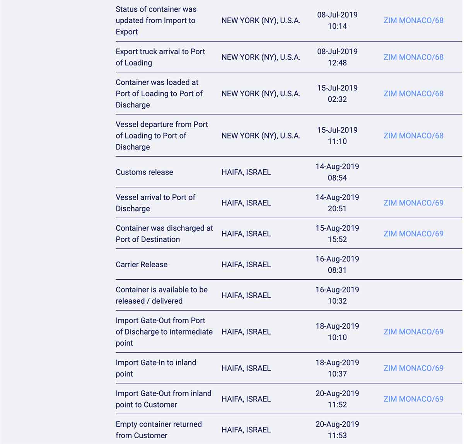Click 'Vessel arrival to Port of Discharge' text
The width and height of the screenshot is (464, 444).
pos(155,203)
